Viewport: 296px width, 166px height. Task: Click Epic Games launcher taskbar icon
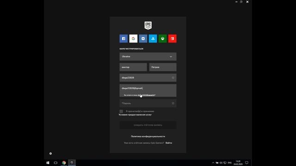tap(72, 163)
